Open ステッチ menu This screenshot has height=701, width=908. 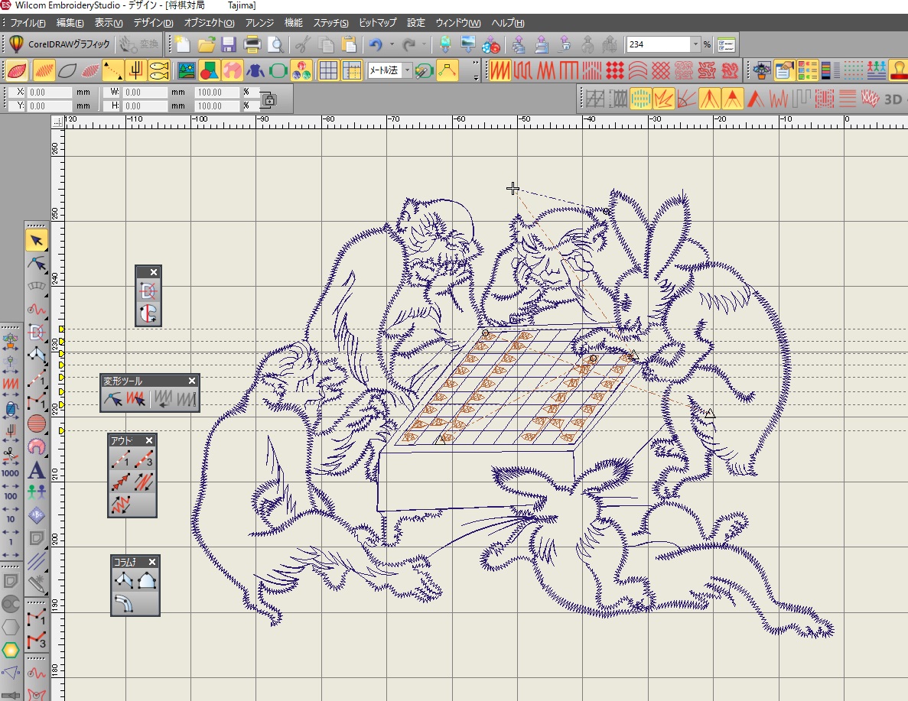[x=330, y=23]
